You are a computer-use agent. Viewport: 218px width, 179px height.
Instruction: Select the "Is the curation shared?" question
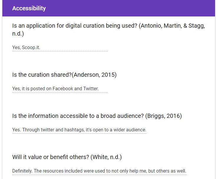pyautogui.click(x=65, y=75)
